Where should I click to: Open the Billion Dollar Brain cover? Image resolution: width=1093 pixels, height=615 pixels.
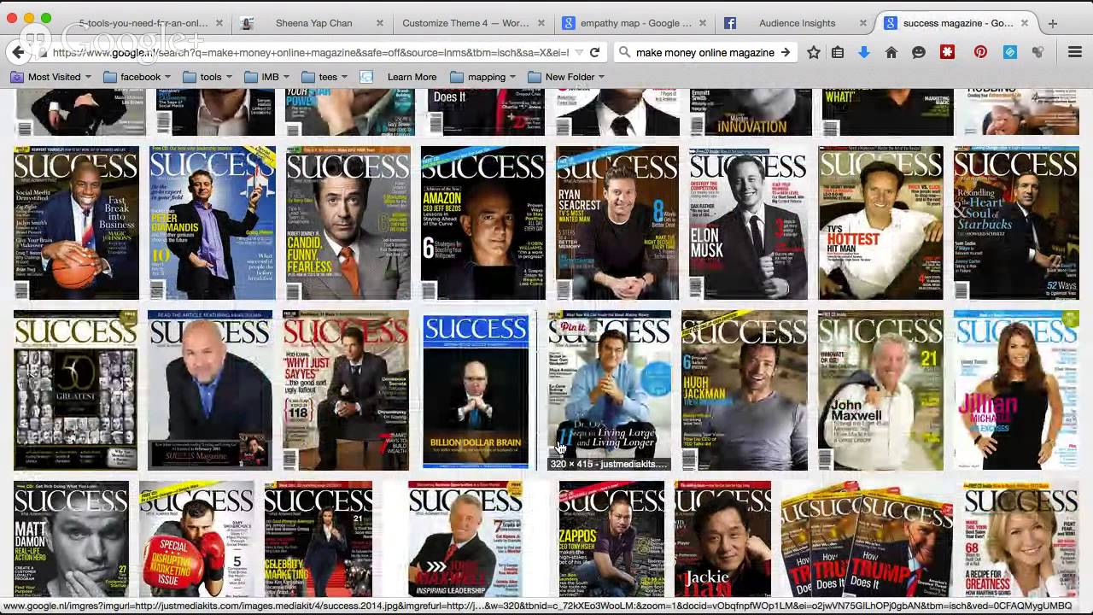click(476, 391)
